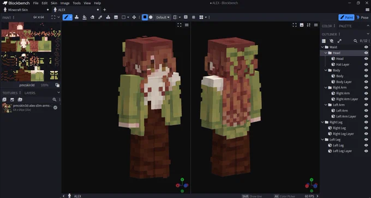This screenshot has width=371, height=198.
Task: Select the Color Picker eyedropper tool
Action: coord(100,17)
